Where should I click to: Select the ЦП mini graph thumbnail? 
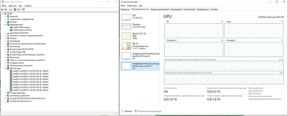(x=126, y=17)
